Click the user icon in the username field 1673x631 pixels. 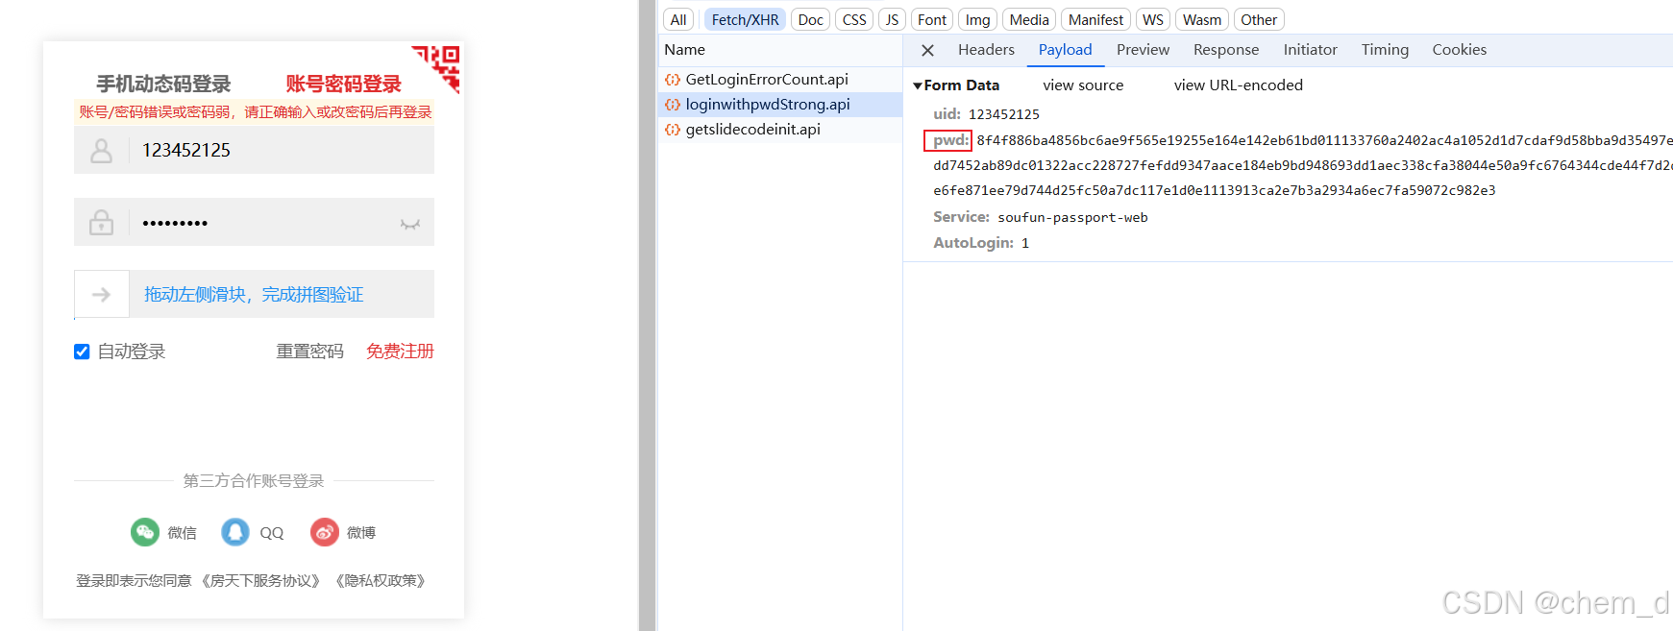click(102, 151)
